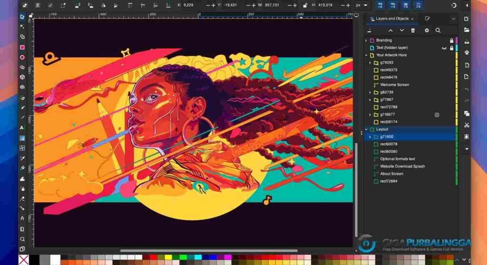
Task: Show the Text (hidden layer) layer
Action: pyautogui.click(x=444, y=48)
